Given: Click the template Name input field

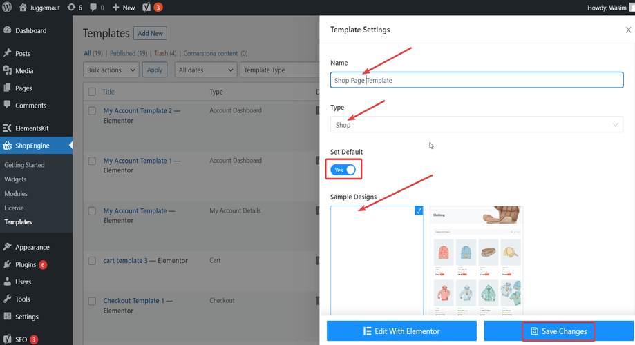Looking at the screenshot, I should pyautogui.click(x=477, y=80).
